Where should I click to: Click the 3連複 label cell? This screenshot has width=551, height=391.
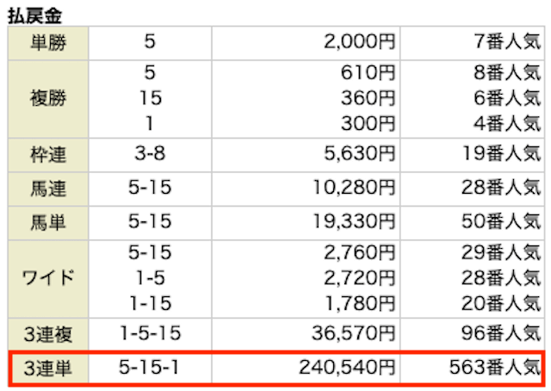pos(48,334)
